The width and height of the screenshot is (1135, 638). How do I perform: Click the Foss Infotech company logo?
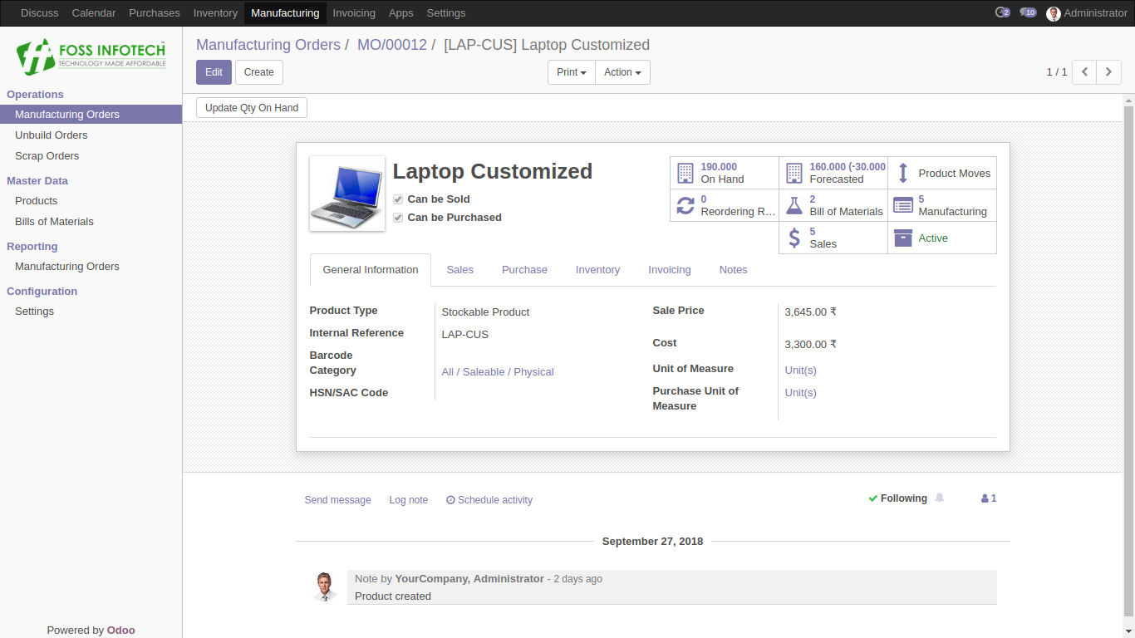click(91, 56)
